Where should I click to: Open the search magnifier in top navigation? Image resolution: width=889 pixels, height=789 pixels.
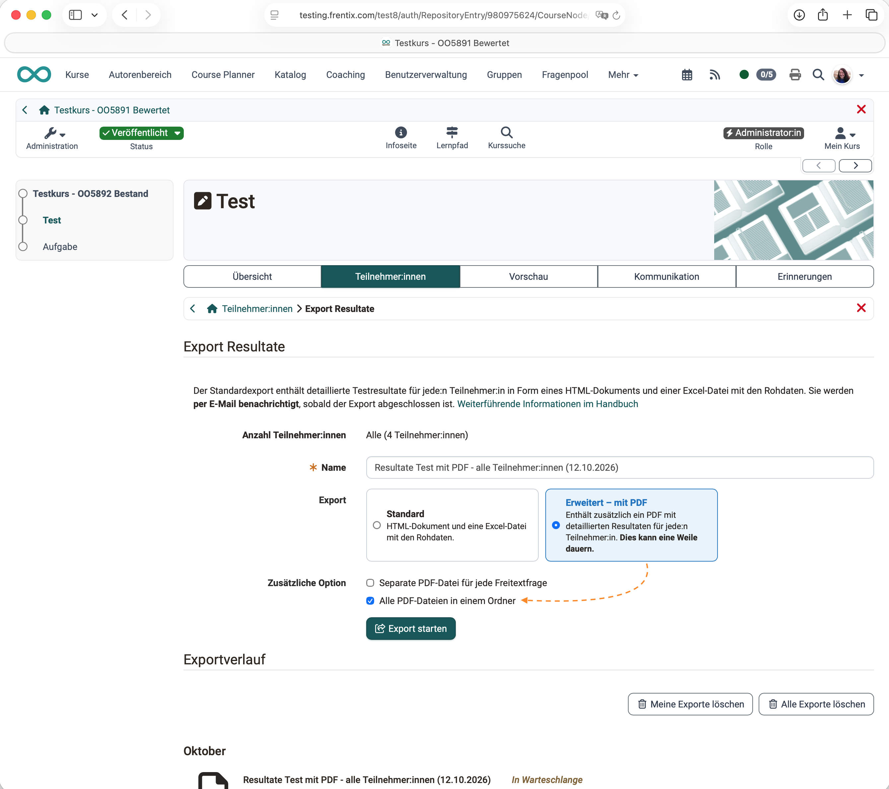click(x=818, y=75)
